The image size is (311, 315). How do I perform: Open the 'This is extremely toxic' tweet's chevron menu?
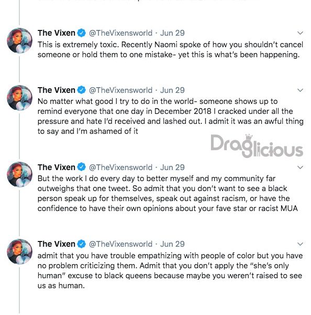click(300, 33)
